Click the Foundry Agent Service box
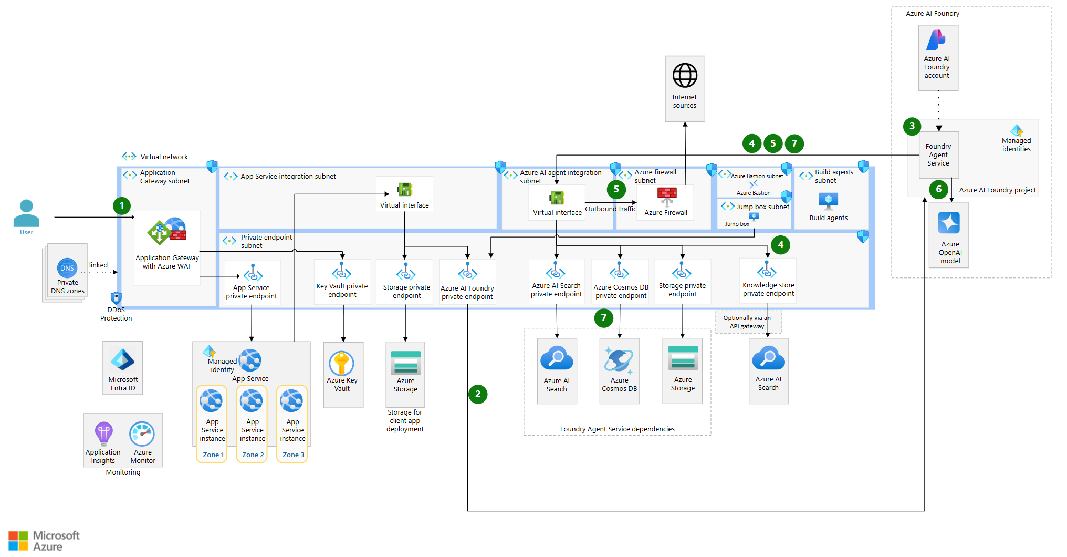Viewport: 1067px width, 557px height. tap(938, 155)
